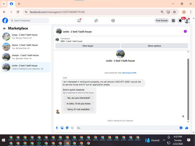The width and height of the screenshot is (195, 146).
Task: Click the large listing photo in chat
Action: (121, 54)
